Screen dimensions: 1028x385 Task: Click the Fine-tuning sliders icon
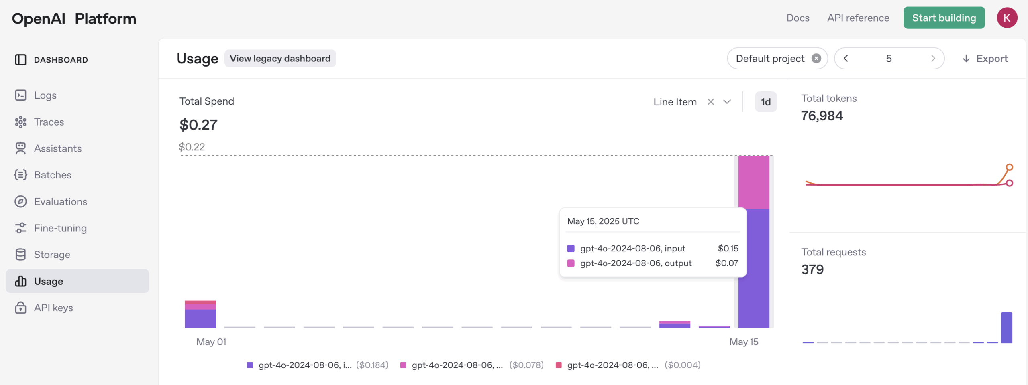click(x=20, y=228)
